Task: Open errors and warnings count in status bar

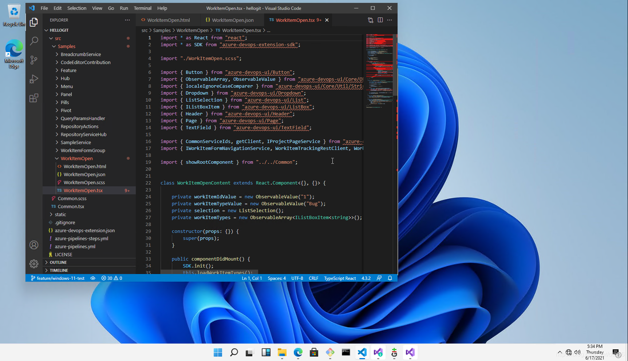Action: point(112,278)
